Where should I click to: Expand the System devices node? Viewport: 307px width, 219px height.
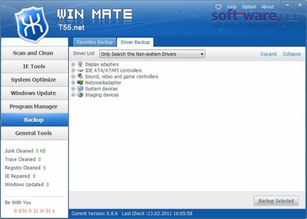click(73, 88)
